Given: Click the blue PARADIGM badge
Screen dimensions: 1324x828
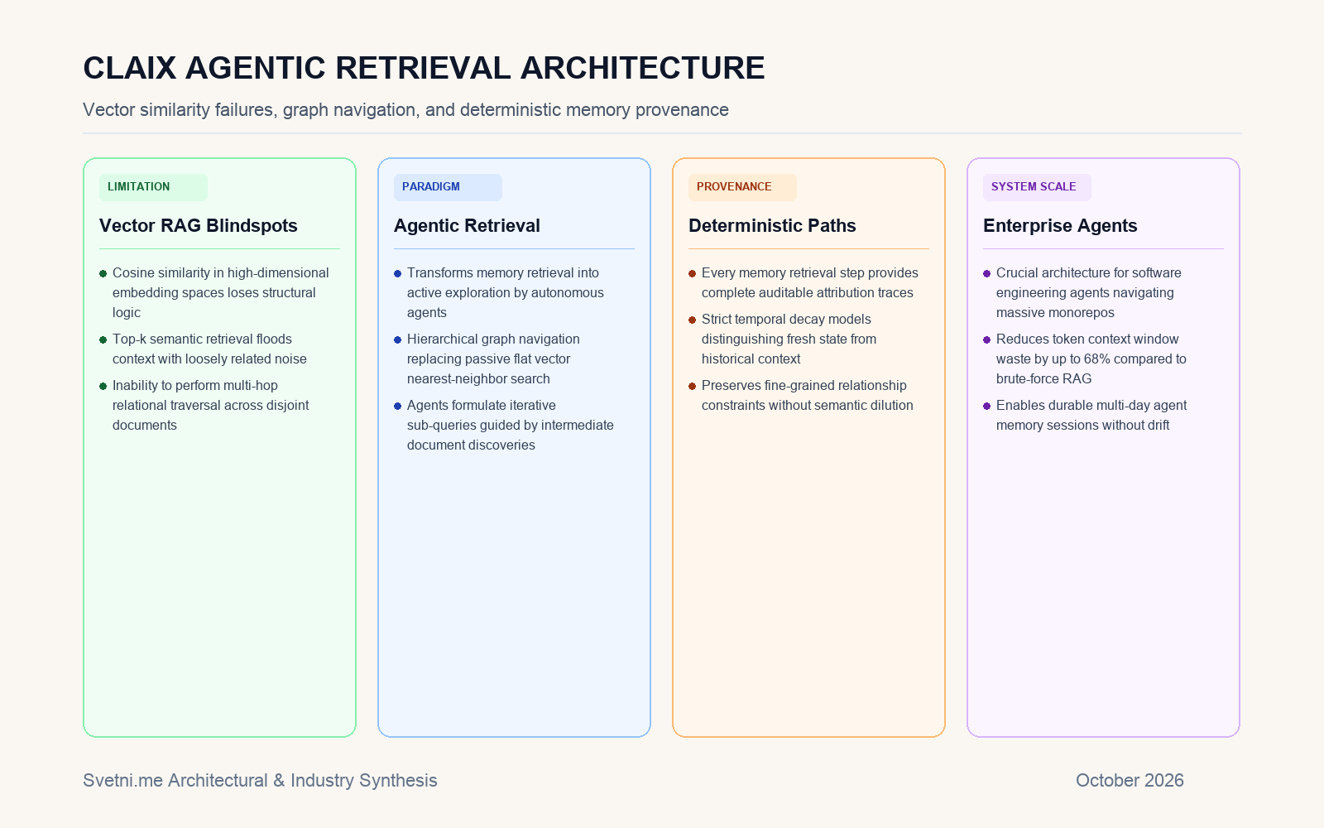Looking at the screenshot, I should [x=448, y=187].
